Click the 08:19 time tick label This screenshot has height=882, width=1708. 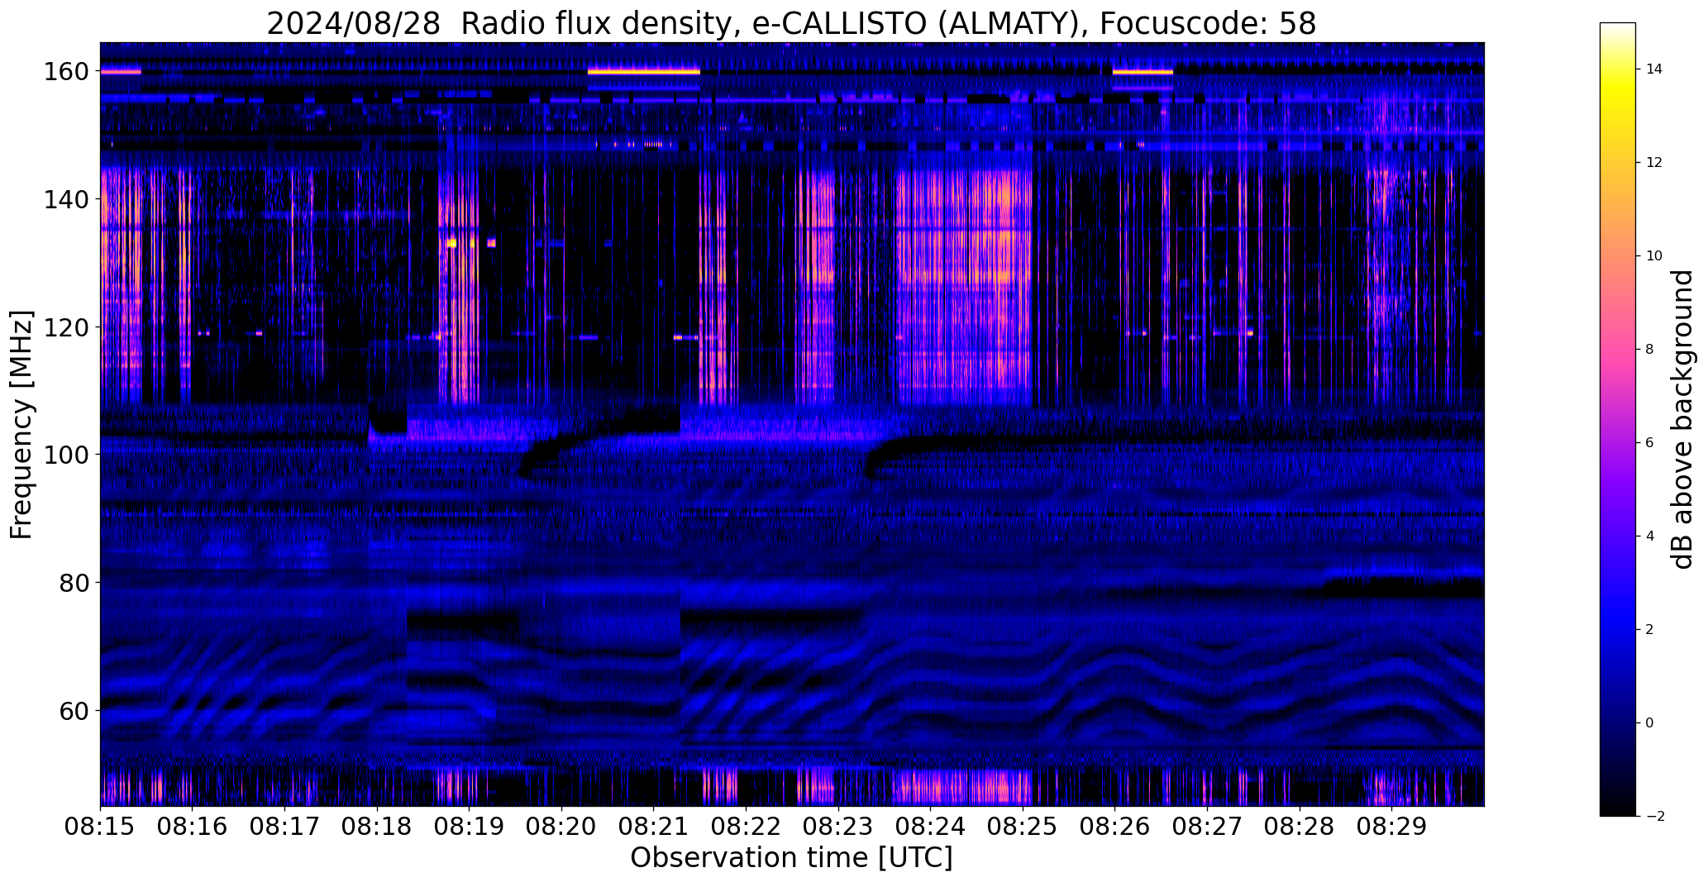tap(469, 827)
